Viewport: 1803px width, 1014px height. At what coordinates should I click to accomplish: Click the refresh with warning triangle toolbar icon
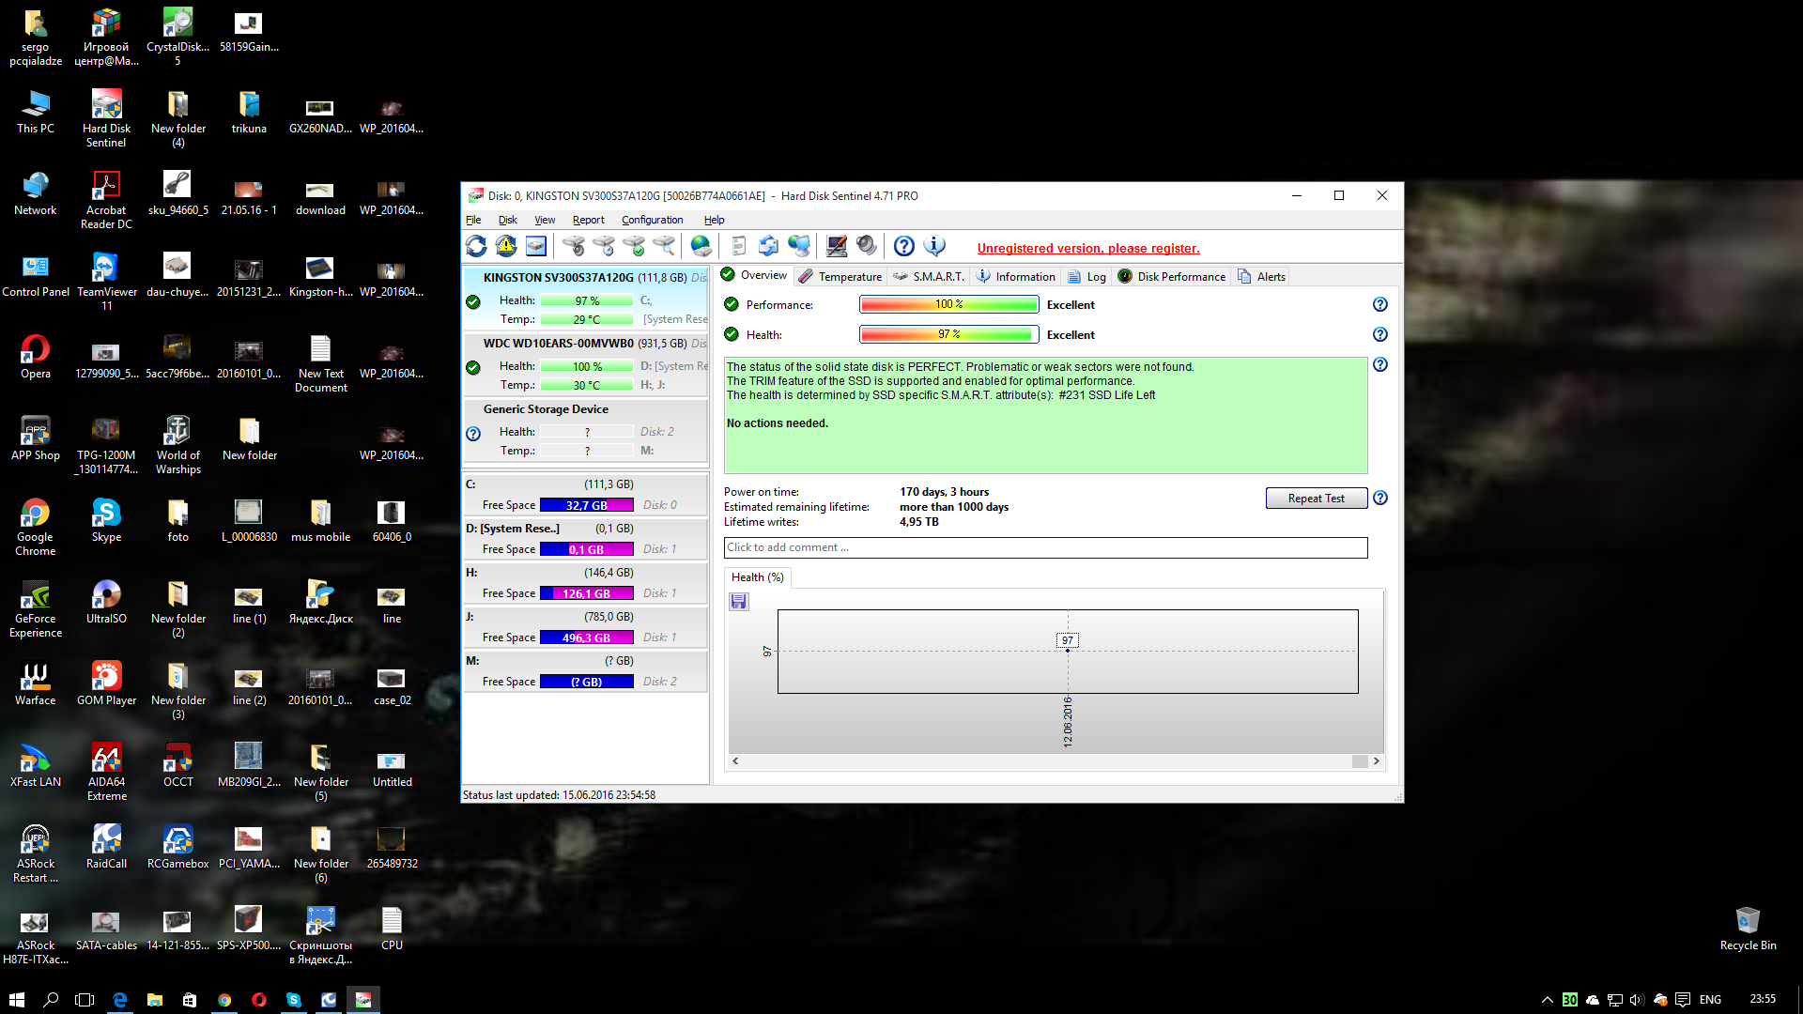(x=506, y=246)
